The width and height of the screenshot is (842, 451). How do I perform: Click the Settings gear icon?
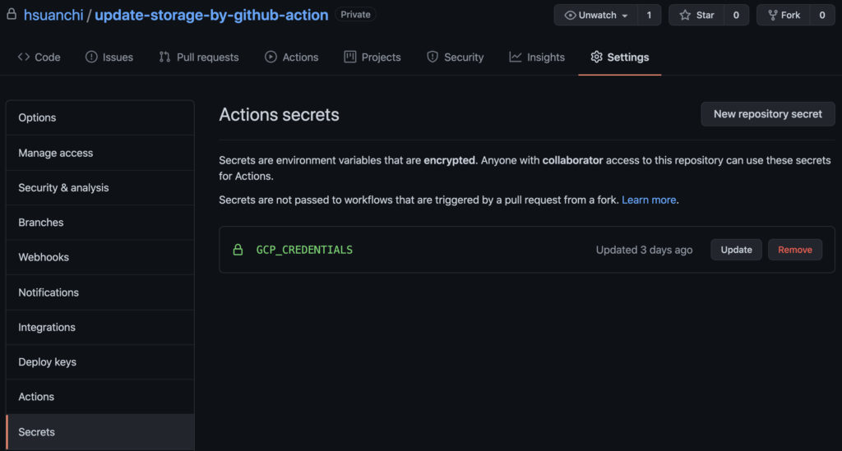pyautogui.click(x=596, y=57)
